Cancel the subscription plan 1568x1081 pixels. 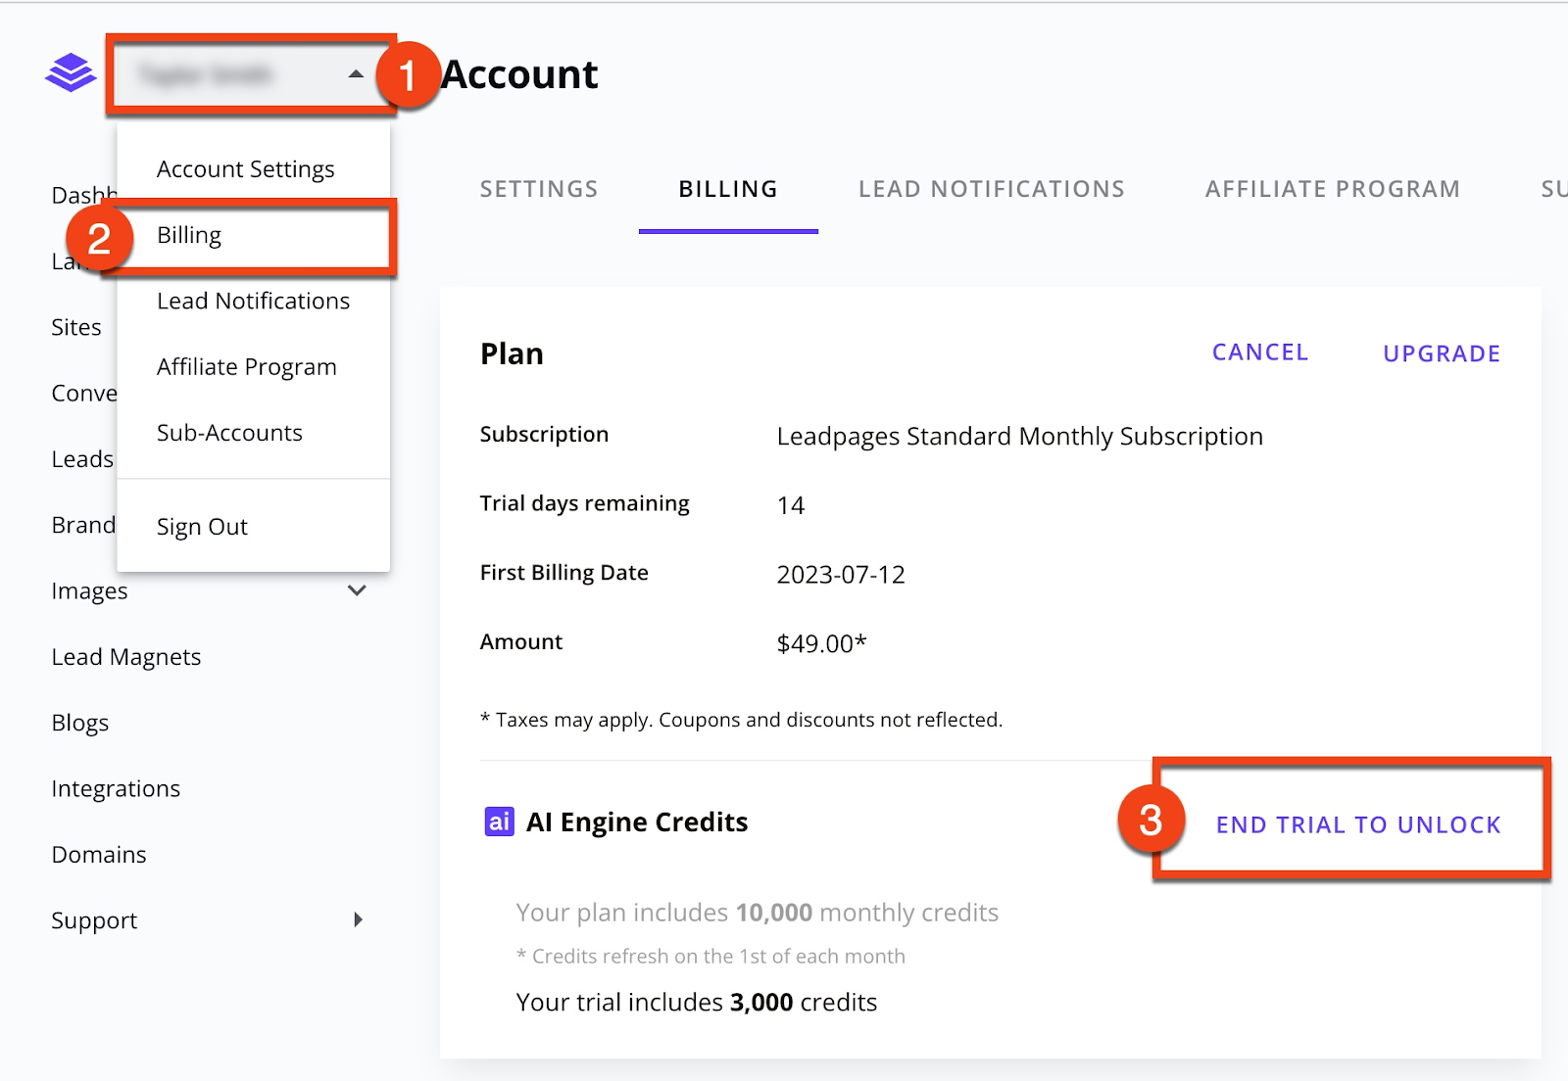pyautogui.click(x=1259, y=352)
